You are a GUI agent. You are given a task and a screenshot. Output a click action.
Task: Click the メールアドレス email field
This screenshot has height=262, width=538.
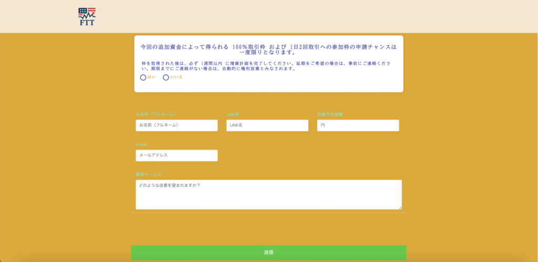177,155
